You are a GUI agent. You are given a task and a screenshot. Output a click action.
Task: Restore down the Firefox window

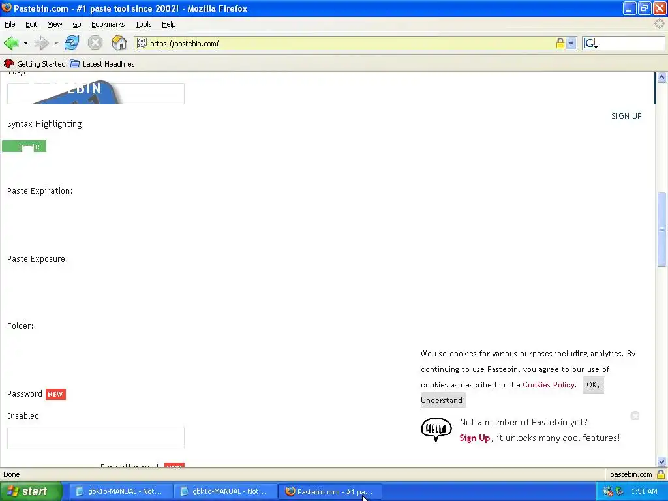click(x=645, y=8)
